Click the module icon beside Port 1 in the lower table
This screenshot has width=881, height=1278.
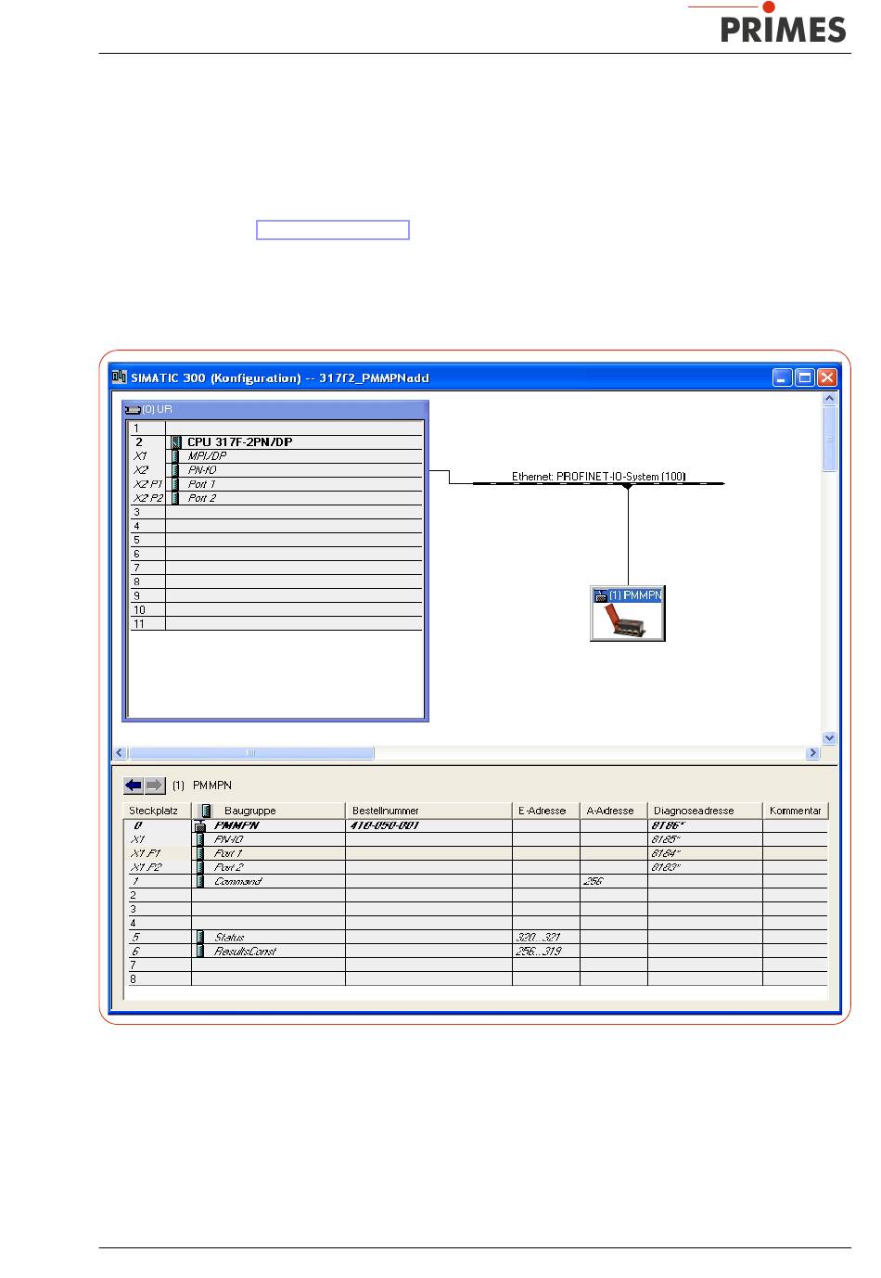tap(199, 852)
